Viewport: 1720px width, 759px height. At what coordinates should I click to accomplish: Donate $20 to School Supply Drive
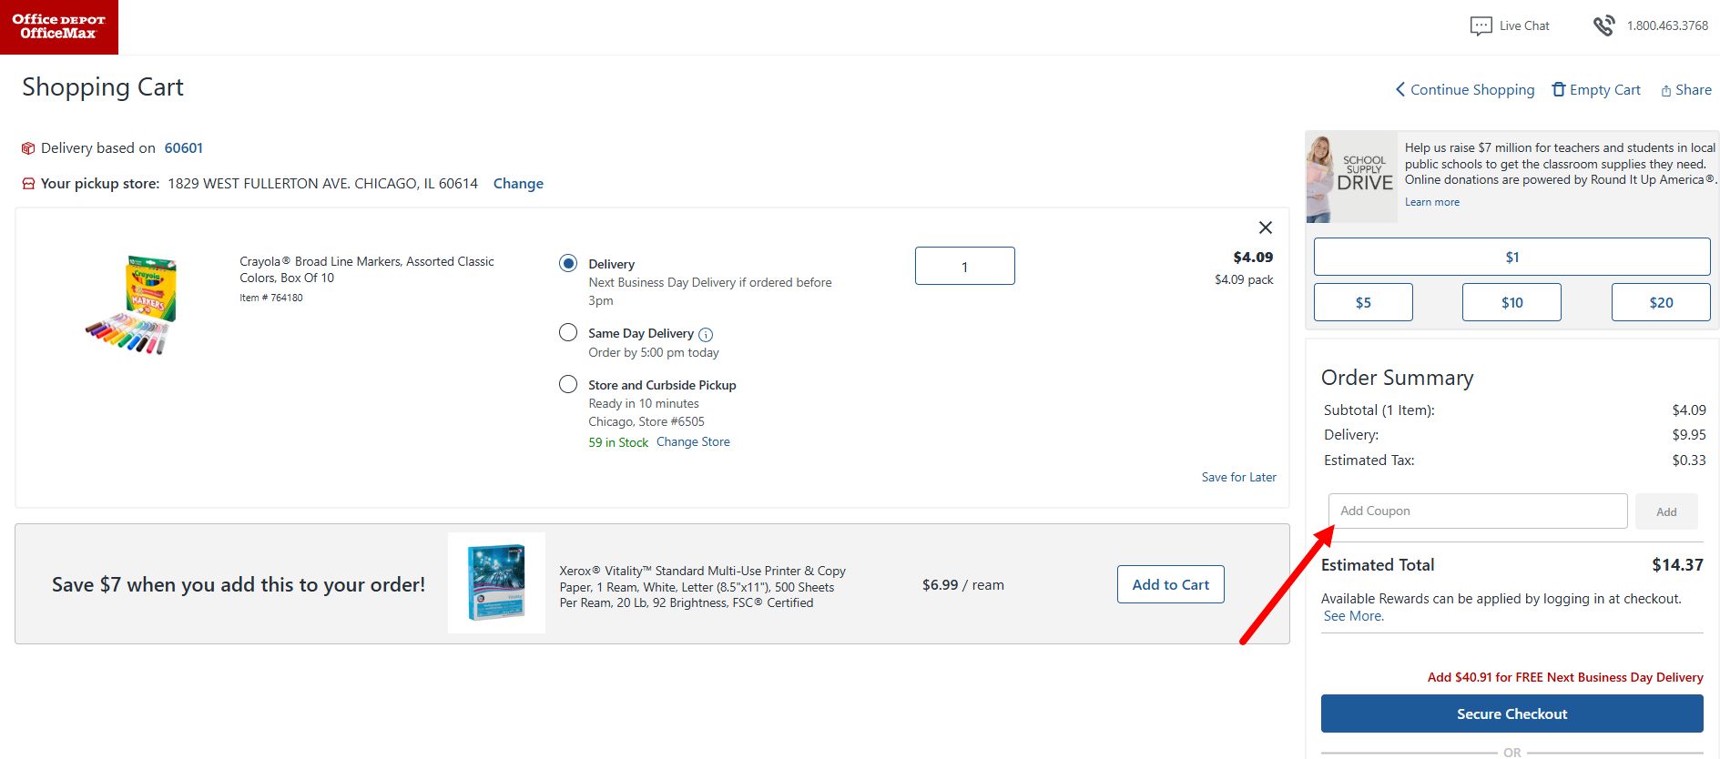(1661, 302)
